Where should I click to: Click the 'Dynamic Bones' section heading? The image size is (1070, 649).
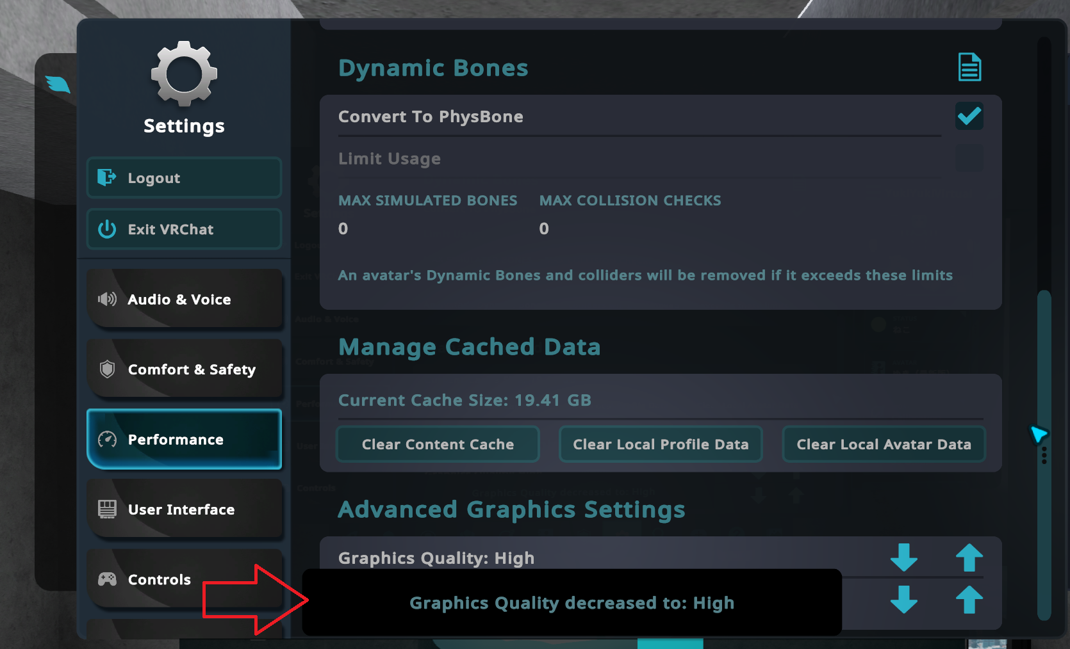click(433, 68)
